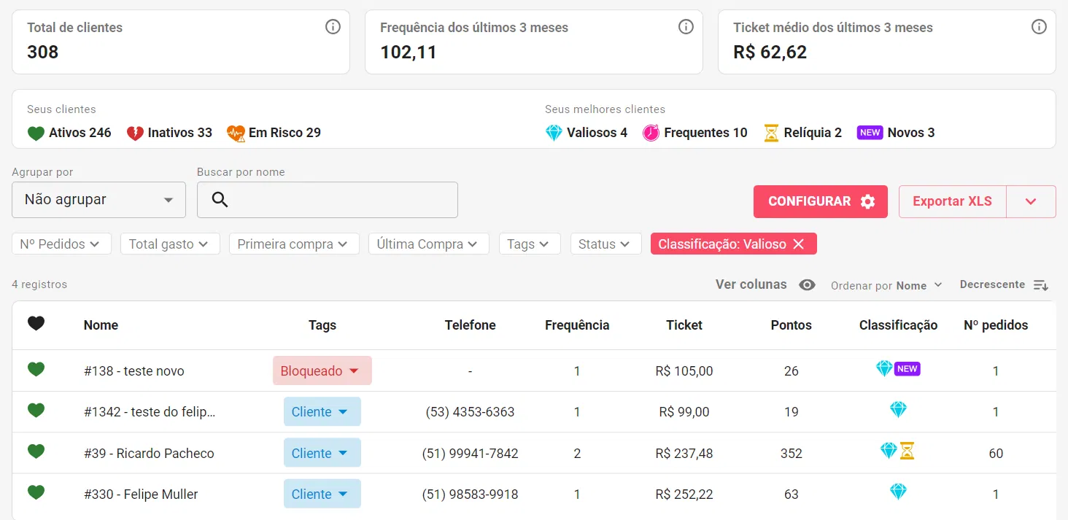Select the broken heart Inativos 33 filter

point(169,133)
